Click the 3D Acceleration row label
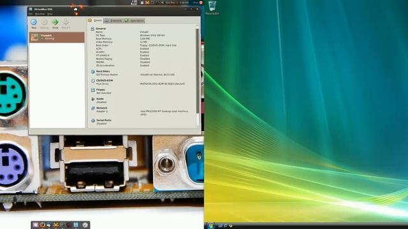The height and width of the screenshot is (229, 408). 105,66
